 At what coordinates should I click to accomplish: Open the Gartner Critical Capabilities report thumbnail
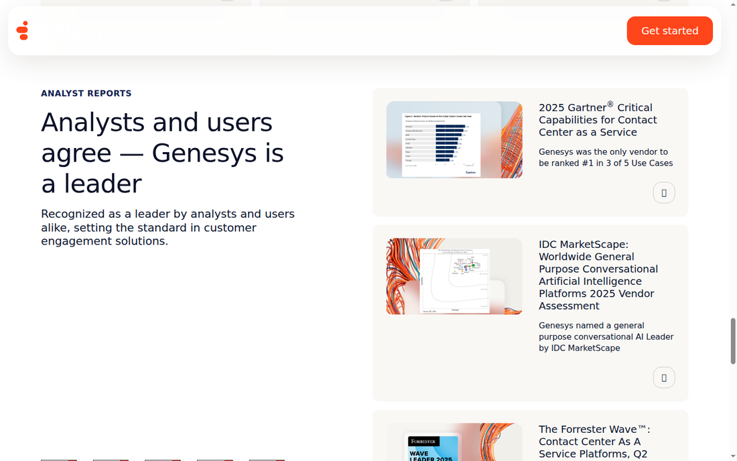[x=454, y=139]
